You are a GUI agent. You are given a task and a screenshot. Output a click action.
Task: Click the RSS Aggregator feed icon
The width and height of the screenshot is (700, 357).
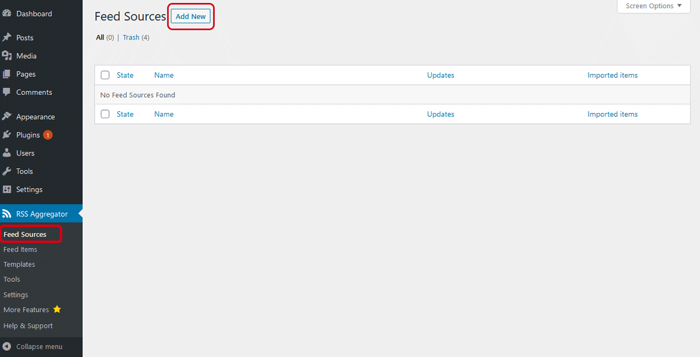(7, 214)
